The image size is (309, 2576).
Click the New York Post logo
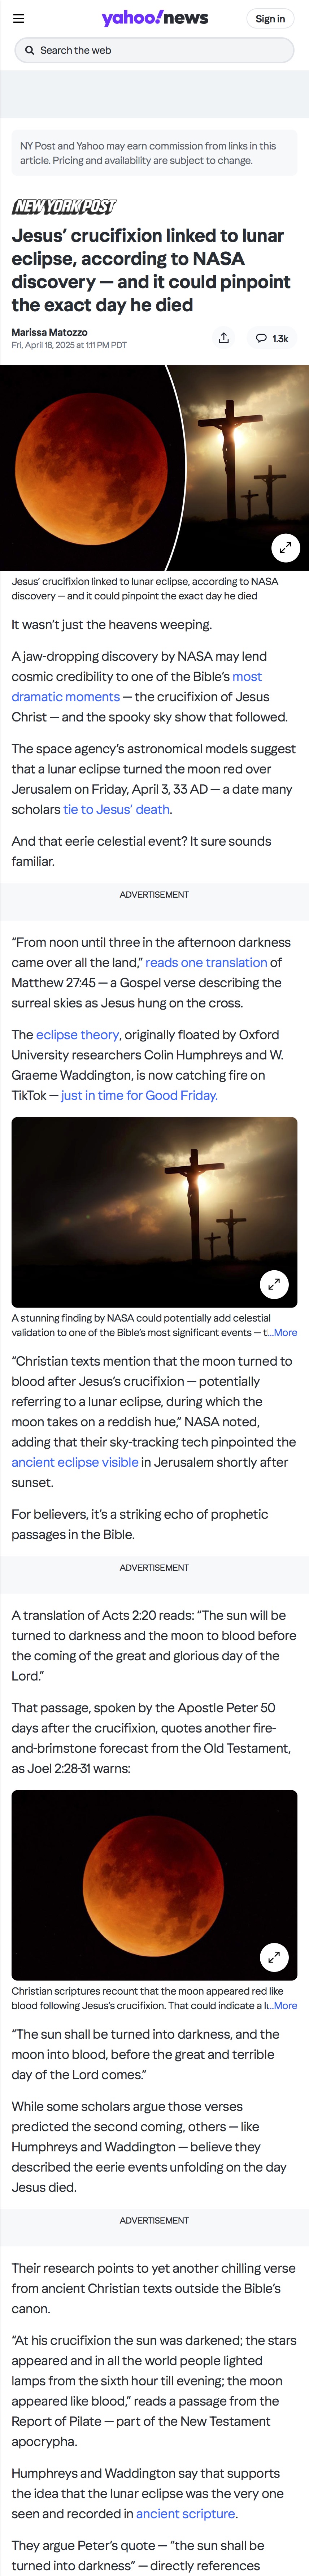64,207
